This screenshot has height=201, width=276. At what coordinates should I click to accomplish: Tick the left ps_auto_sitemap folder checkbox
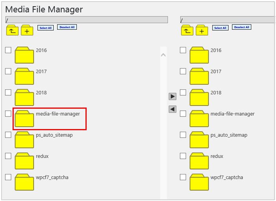[8, 135]
